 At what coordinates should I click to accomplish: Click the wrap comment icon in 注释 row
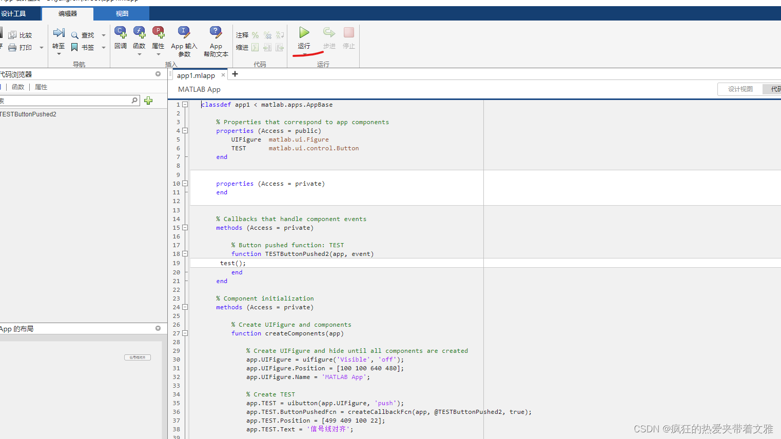tap(280, 35)
